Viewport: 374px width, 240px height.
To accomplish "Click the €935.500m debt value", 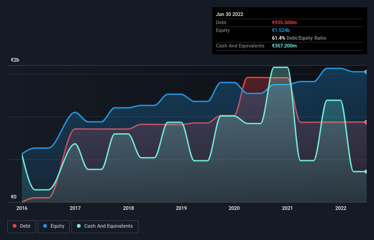I will [x=284, y=22].
